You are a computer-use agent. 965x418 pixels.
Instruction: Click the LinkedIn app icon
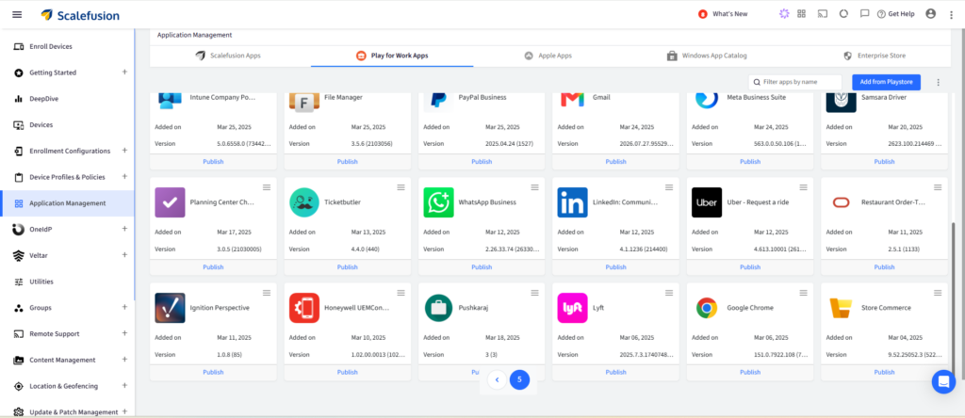[x=572, y=202]
